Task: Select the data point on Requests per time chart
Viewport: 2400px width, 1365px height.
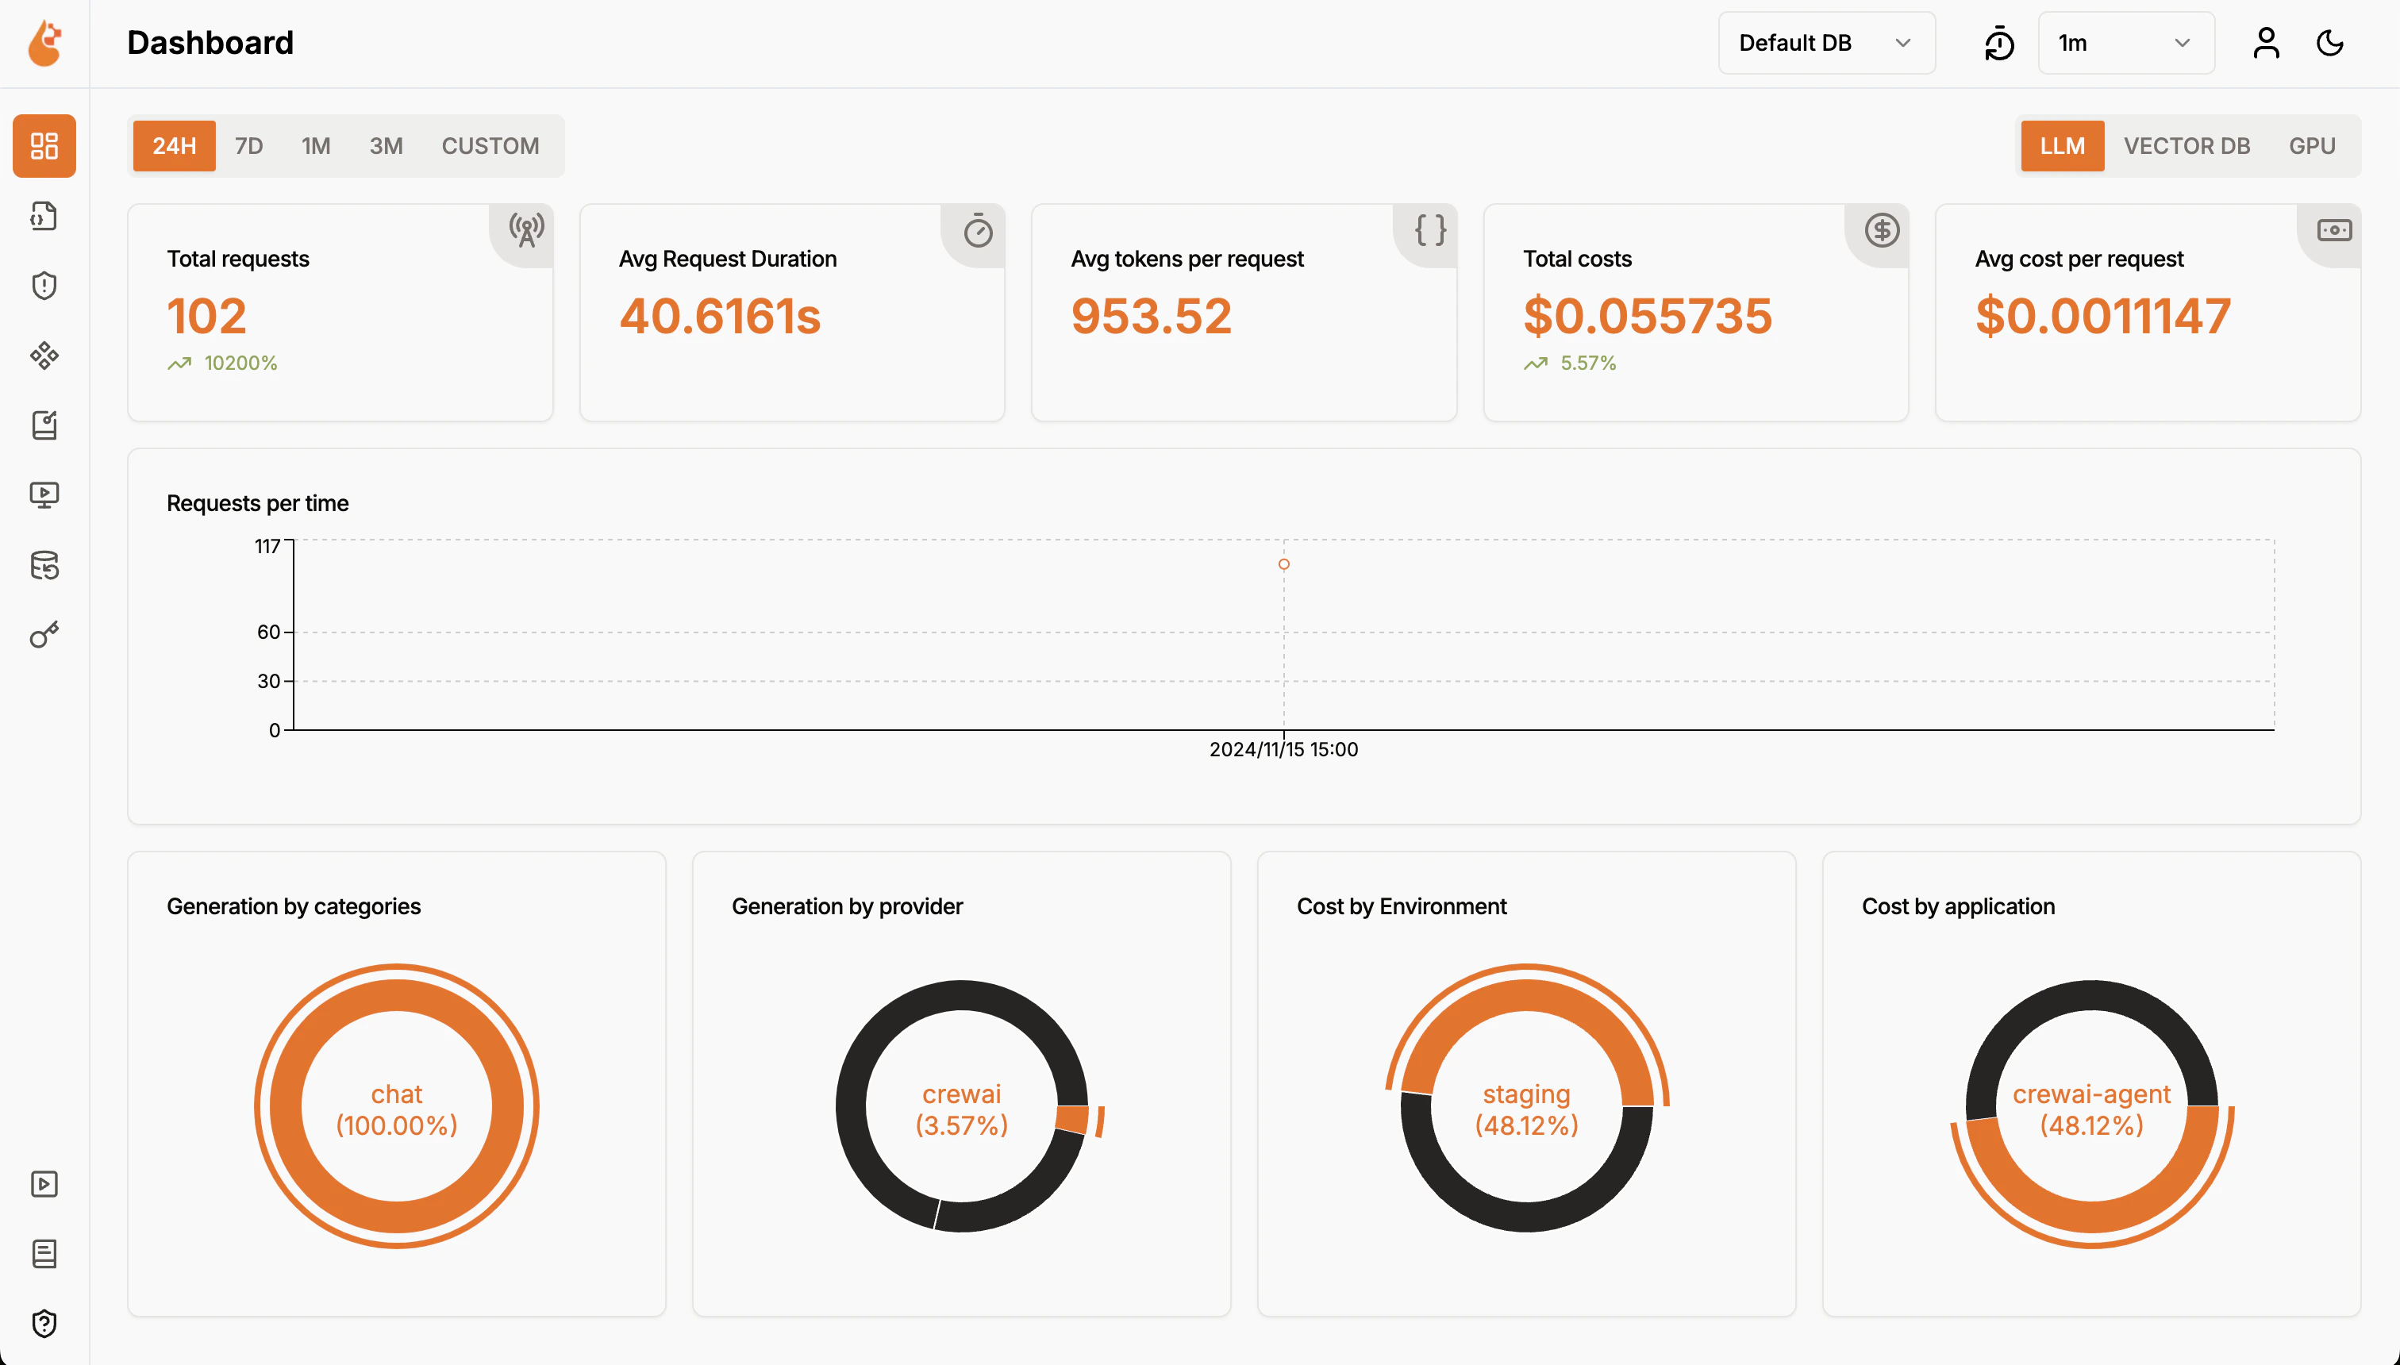Action: [1283, 563]
